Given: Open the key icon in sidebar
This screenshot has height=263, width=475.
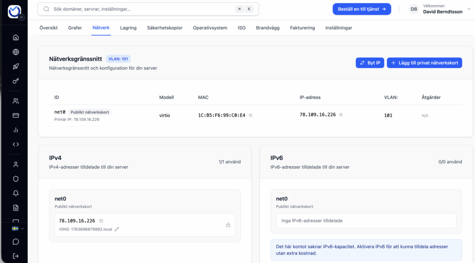Looking at the screenshot, I should [x=16, y=81].
